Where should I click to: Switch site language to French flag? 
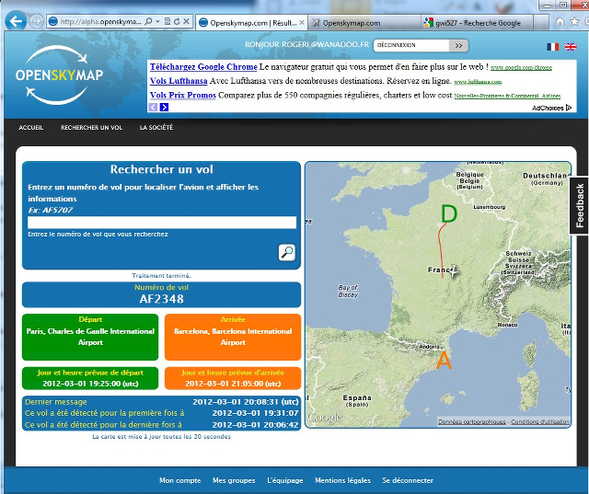coord(552,47)
